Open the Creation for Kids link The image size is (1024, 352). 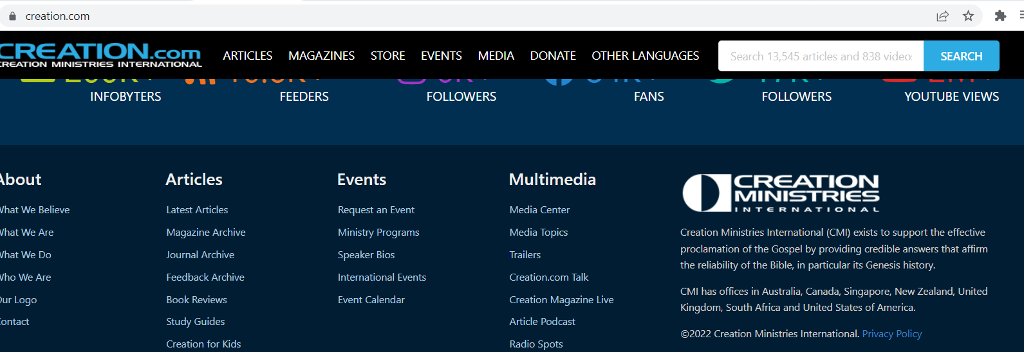[x=203, y=344]
